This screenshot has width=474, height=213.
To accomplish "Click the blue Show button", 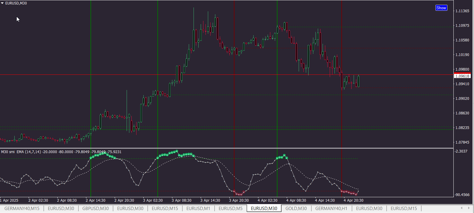I will [441, 8].
